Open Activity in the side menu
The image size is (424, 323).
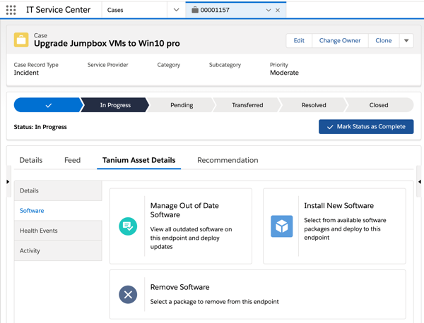pos(58,250)
